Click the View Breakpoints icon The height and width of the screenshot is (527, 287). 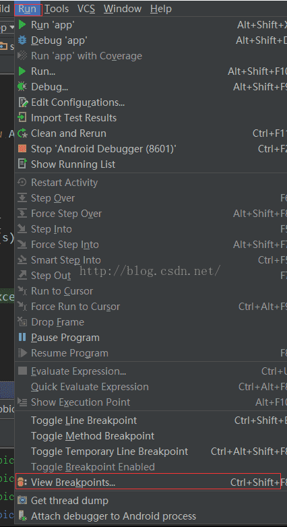tap(21, 483)
